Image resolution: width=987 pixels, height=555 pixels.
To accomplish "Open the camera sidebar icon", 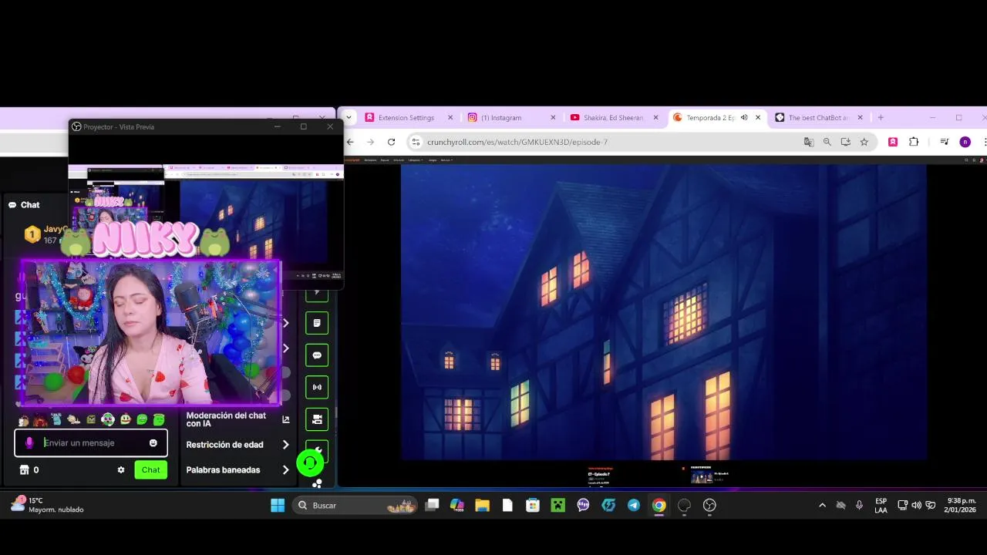I will [x=317, y=419].
